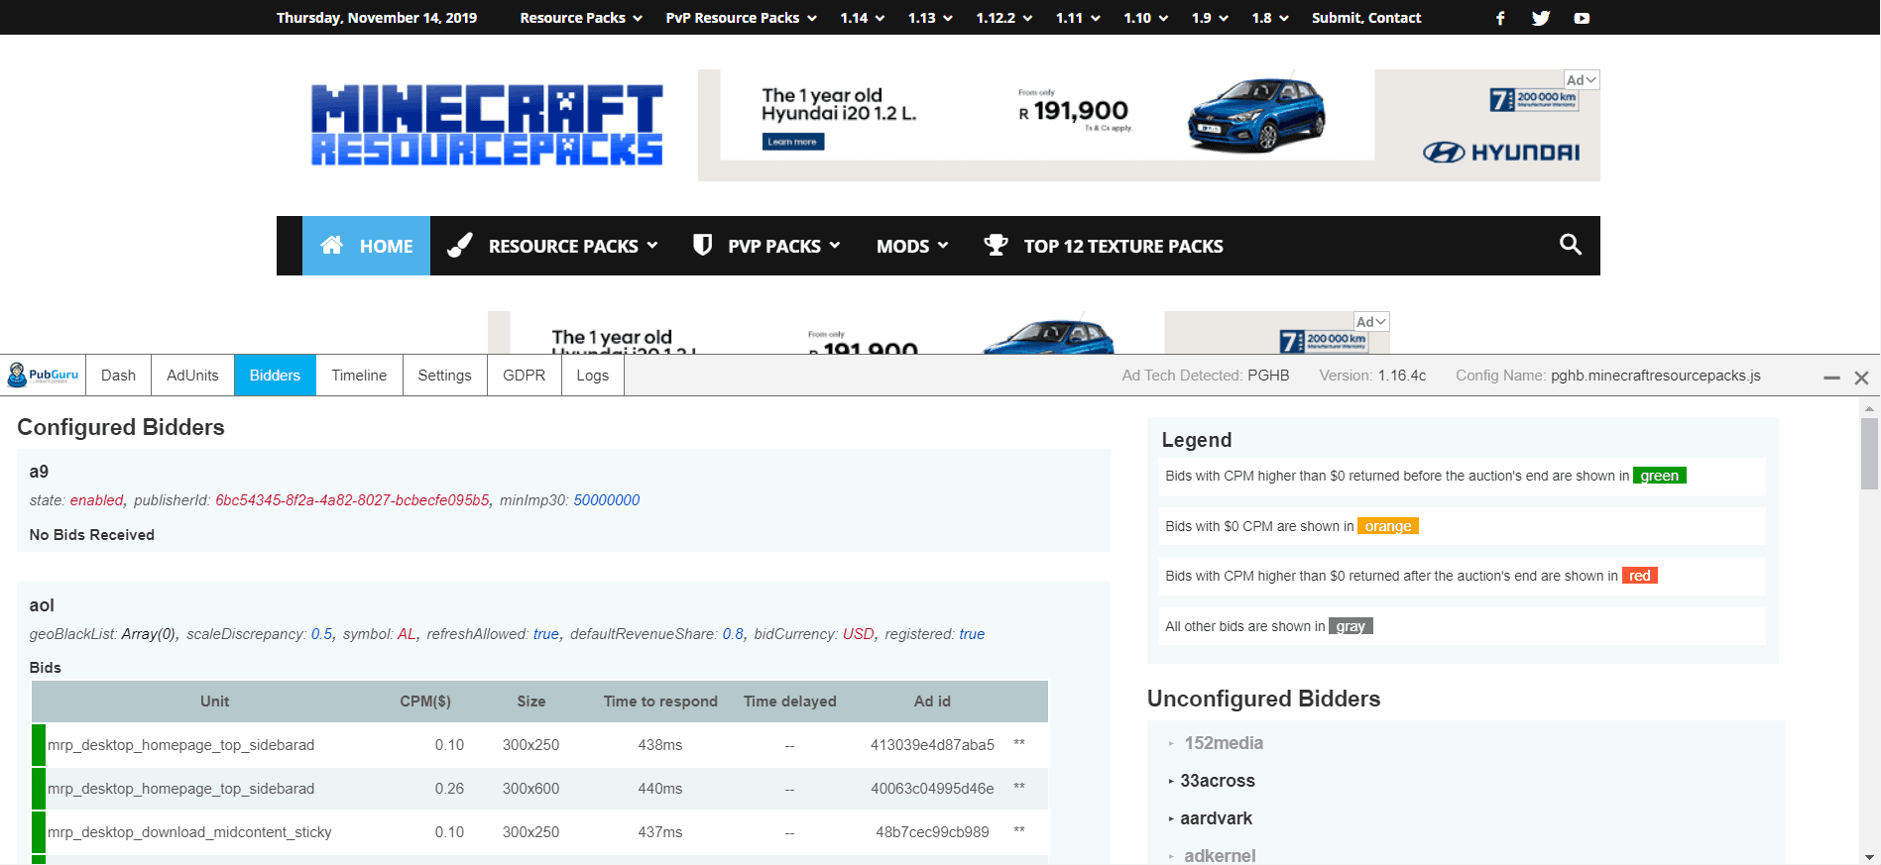The height and width of the screenshot is (865, 1881).
Task: Click the PubGuru panel scrollbar thumb
Action: pos(1870,454)
